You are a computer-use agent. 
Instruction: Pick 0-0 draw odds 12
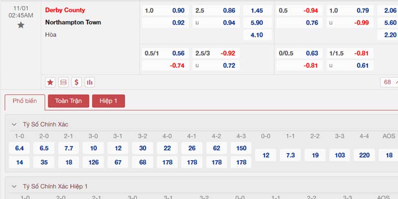pos(266,155)
